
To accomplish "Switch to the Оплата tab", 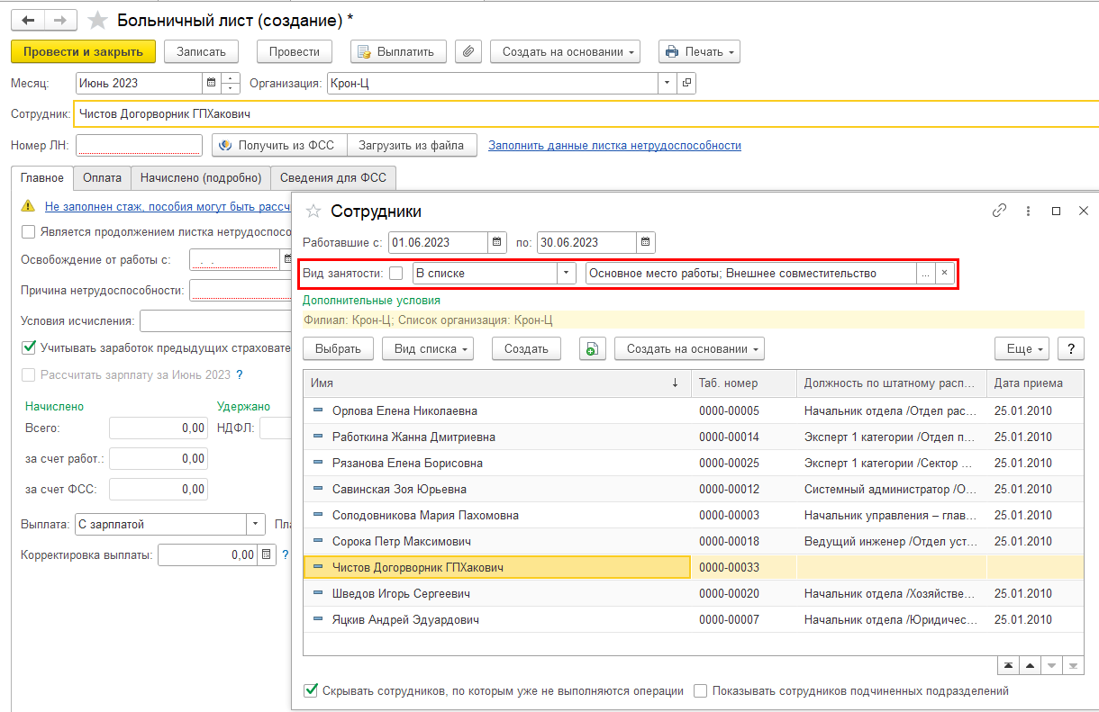I will 102,177.
